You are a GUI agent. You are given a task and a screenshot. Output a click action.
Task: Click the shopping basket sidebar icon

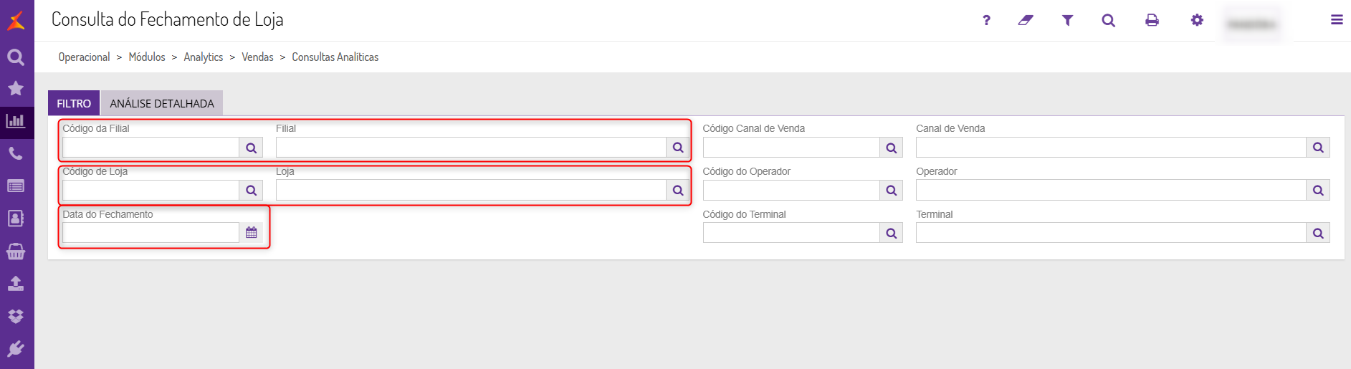point(16,251)
